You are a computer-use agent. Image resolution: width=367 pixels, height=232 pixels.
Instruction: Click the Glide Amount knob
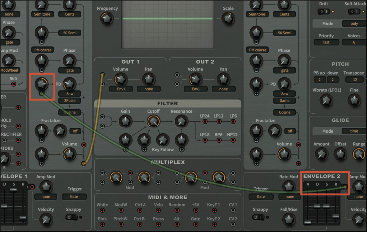pyautogui.click(x=321, y=154)
